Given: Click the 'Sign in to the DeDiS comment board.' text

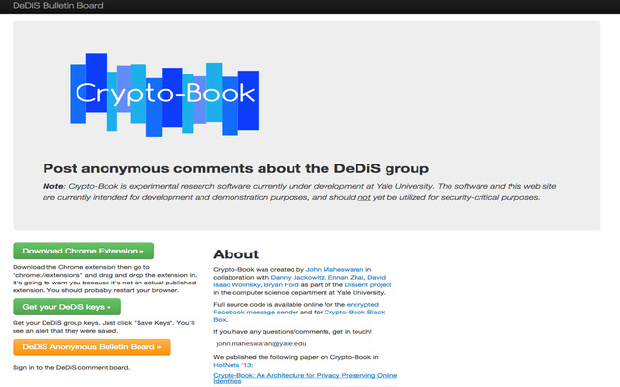Looking at the screenshot, I should (71, 368).
